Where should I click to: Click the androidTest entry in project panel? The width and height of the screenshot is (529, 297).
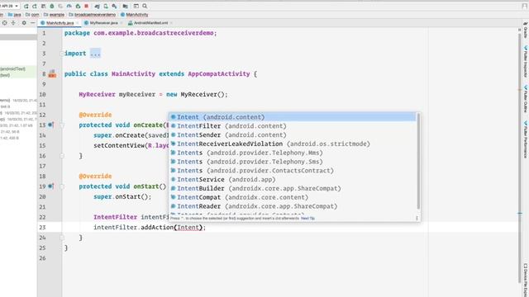click(x=13, y=68)
